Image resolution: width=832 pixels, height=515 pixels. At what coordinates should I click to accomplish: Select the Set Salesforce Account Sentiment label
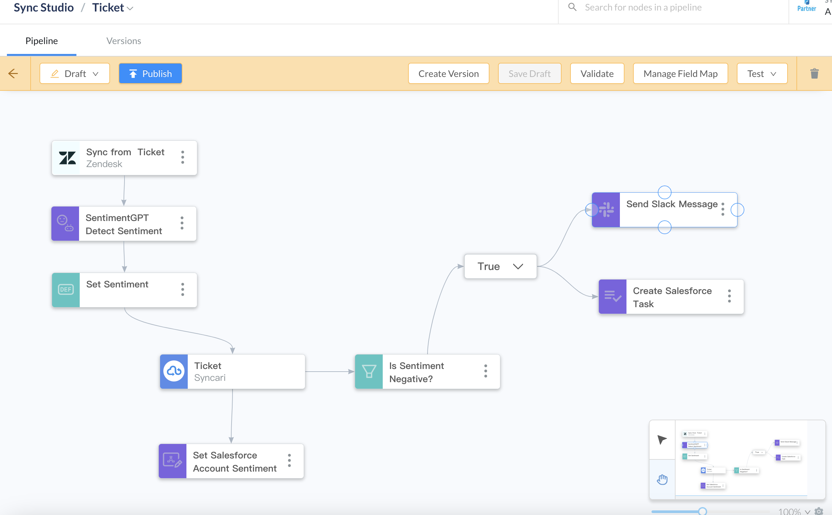pyautogui.click(x=235, y=461)
